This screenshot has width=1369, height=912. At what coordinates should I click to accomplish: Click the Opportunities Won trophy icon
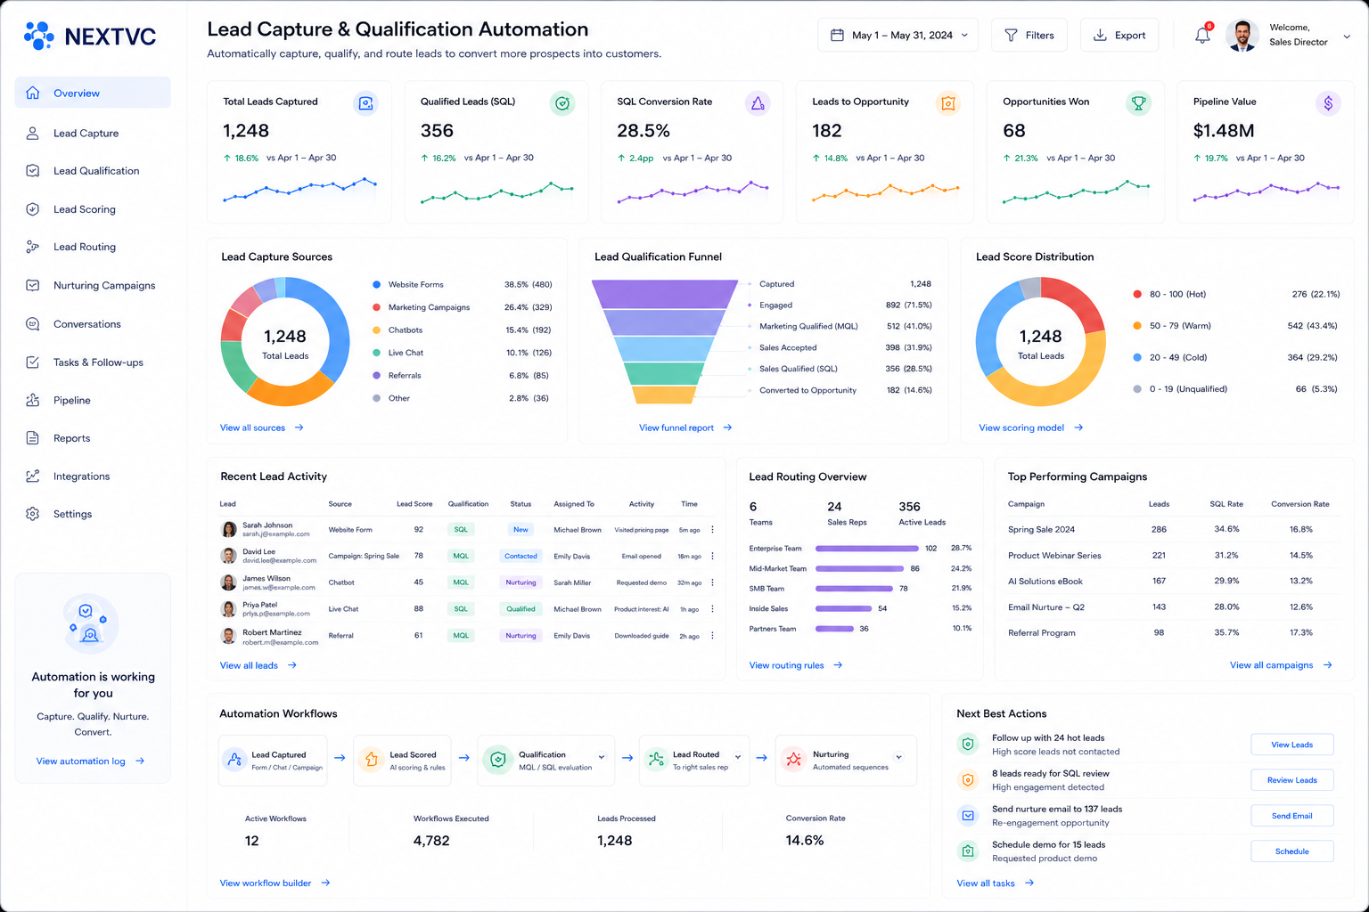click(x=1138, y=103)
